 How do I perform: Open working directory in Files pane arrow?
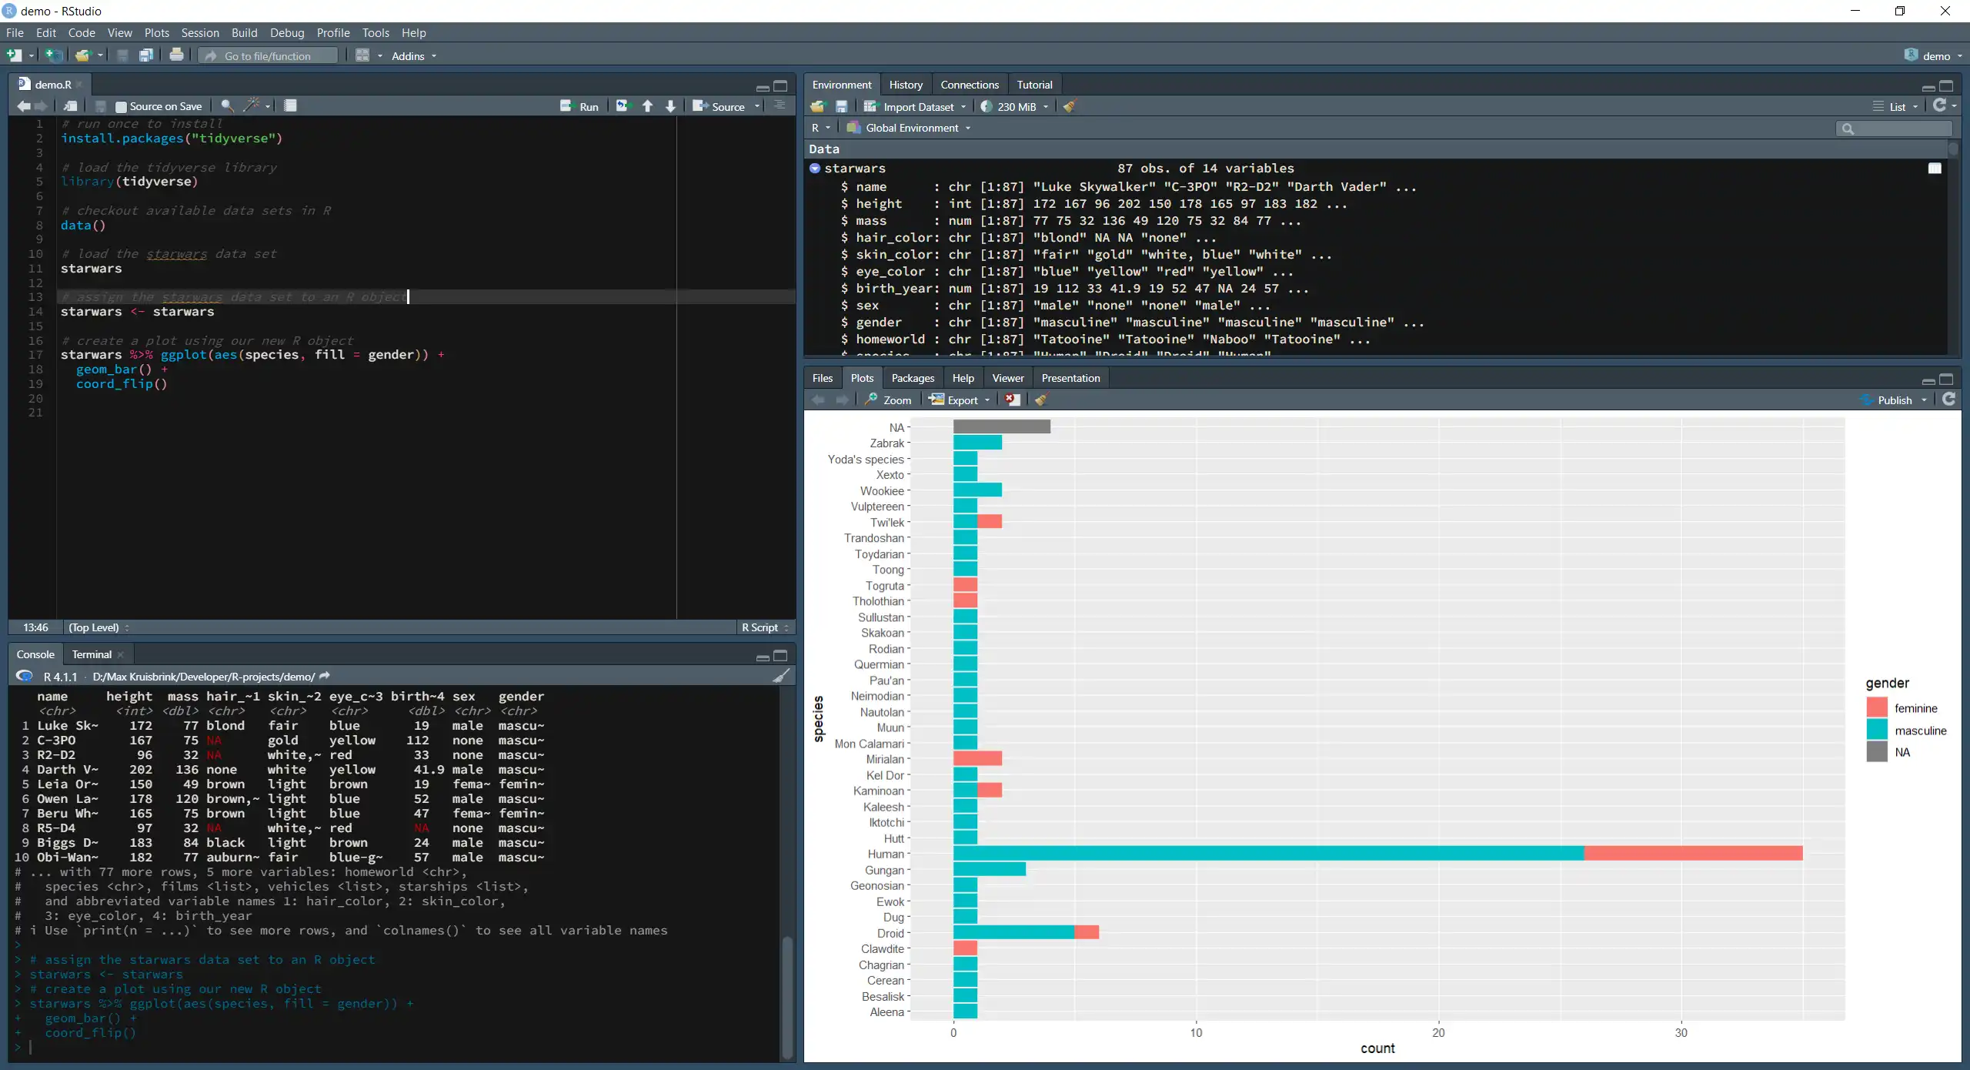coord(325,676)
